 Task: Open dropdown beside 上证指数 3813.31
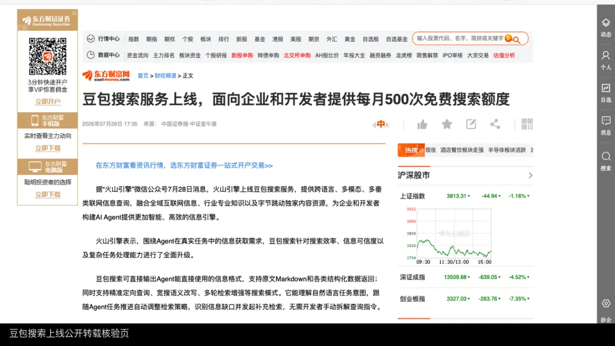(x=469, y=196)
